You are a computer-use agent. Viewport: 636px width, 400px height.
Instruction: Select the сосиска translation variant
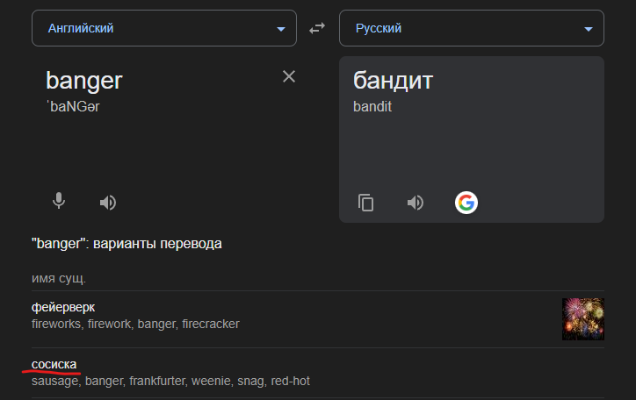point(54,365)
